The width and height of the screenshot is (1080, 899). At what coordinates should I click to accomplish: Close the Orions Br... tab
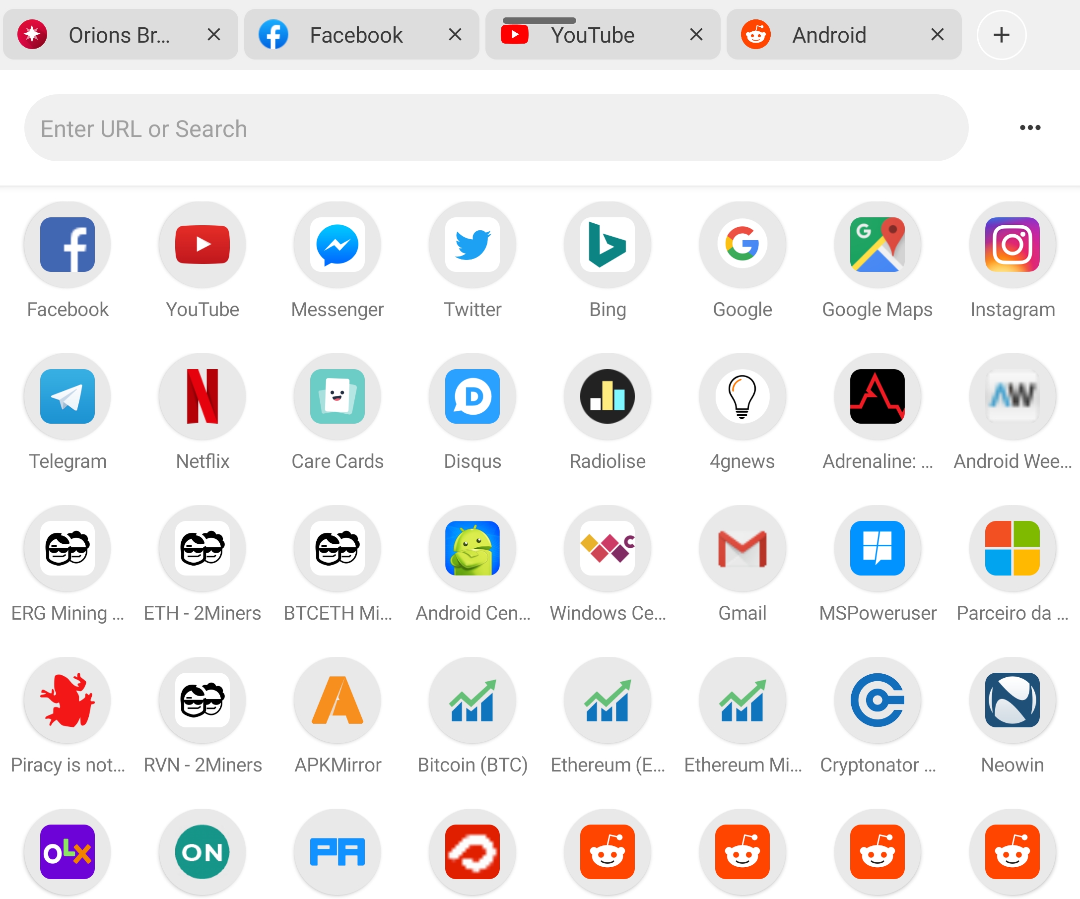(213, 34)
